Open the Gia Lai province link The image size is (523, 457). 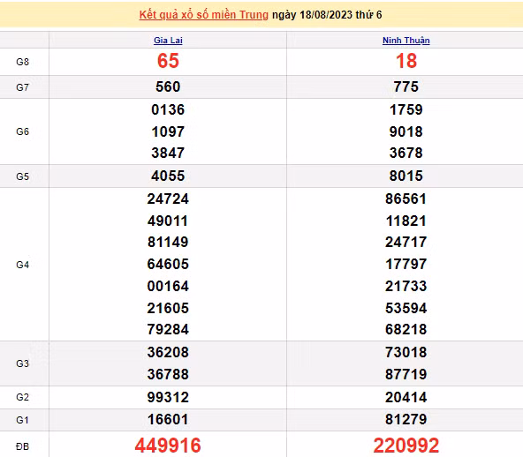coord(168,41)
